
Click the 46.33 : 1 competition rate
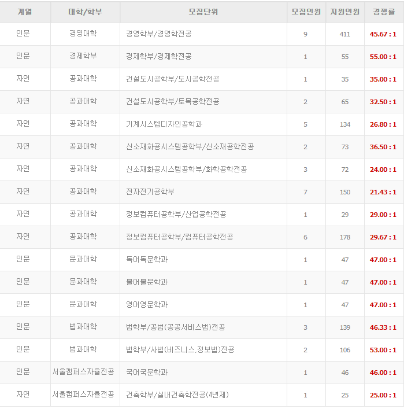pos(383,327)
